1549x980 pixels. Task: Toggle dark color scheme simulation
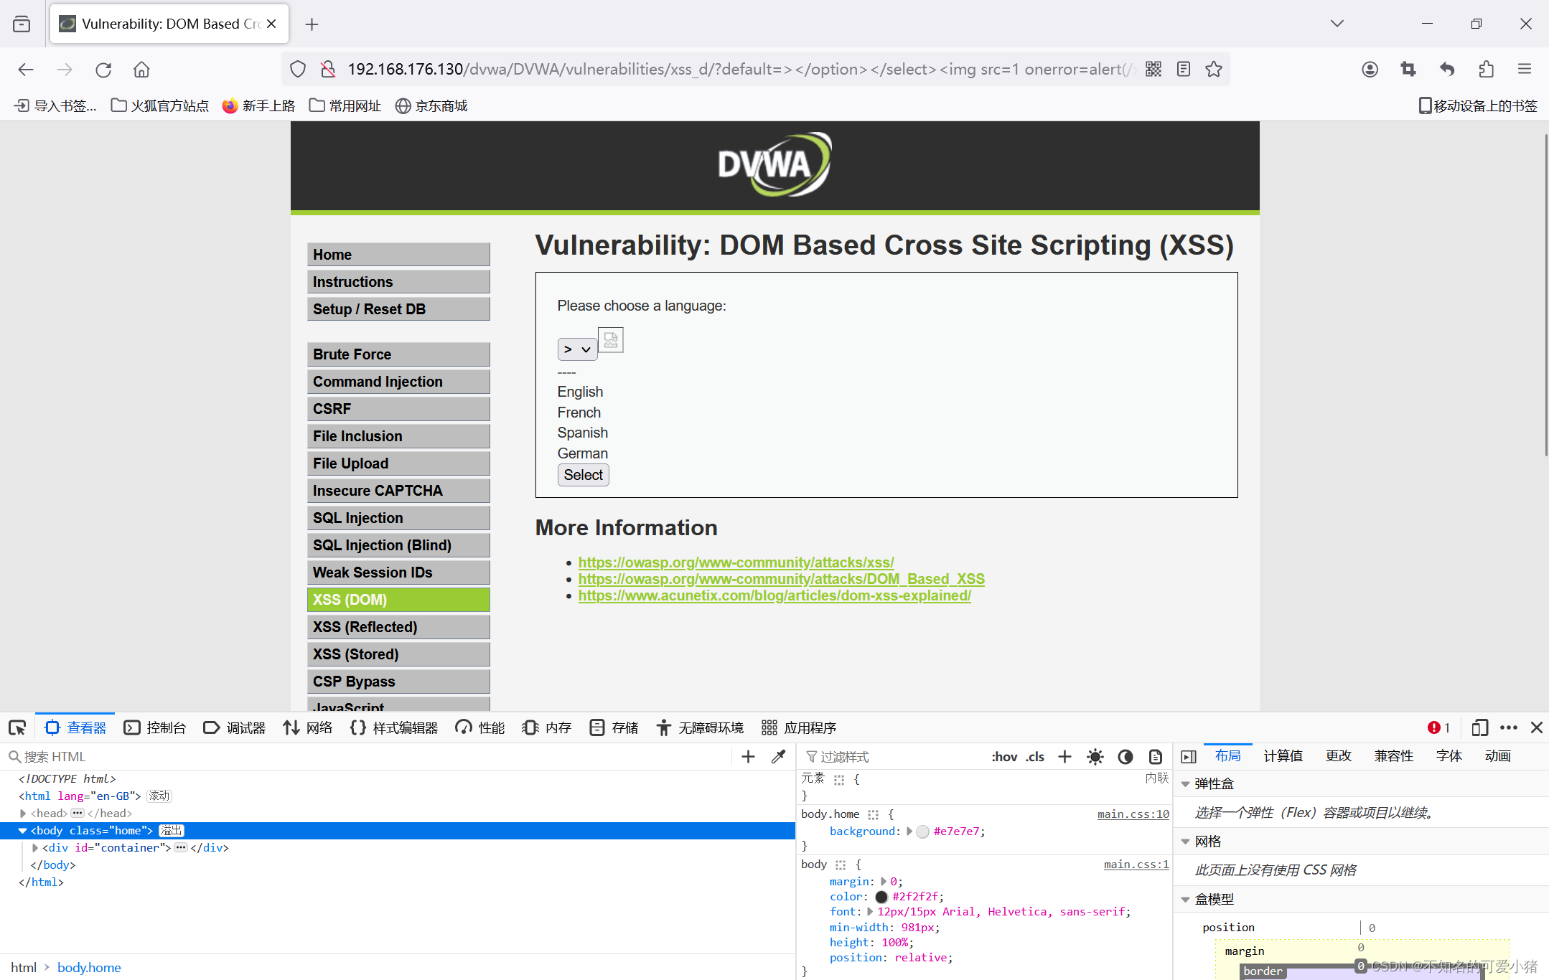point(1126,756)
